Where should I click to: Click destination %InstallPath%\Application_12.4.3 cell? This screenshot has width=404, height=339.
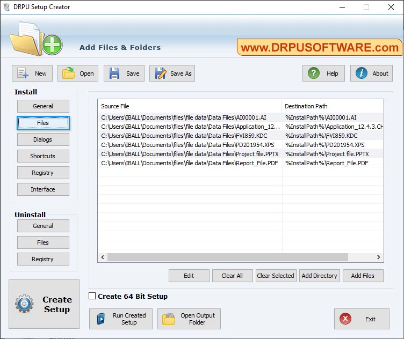[x=333, y=127]
